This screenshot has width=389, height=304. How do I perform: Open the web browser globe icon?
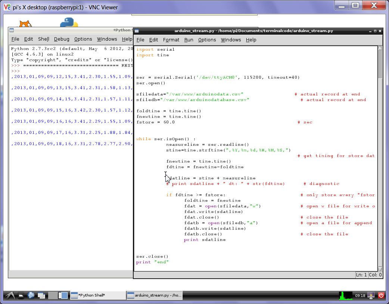[31, 295]
